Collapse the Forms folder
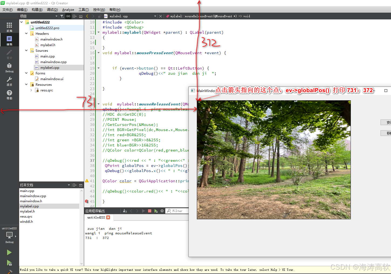 (x=26, y=73)
